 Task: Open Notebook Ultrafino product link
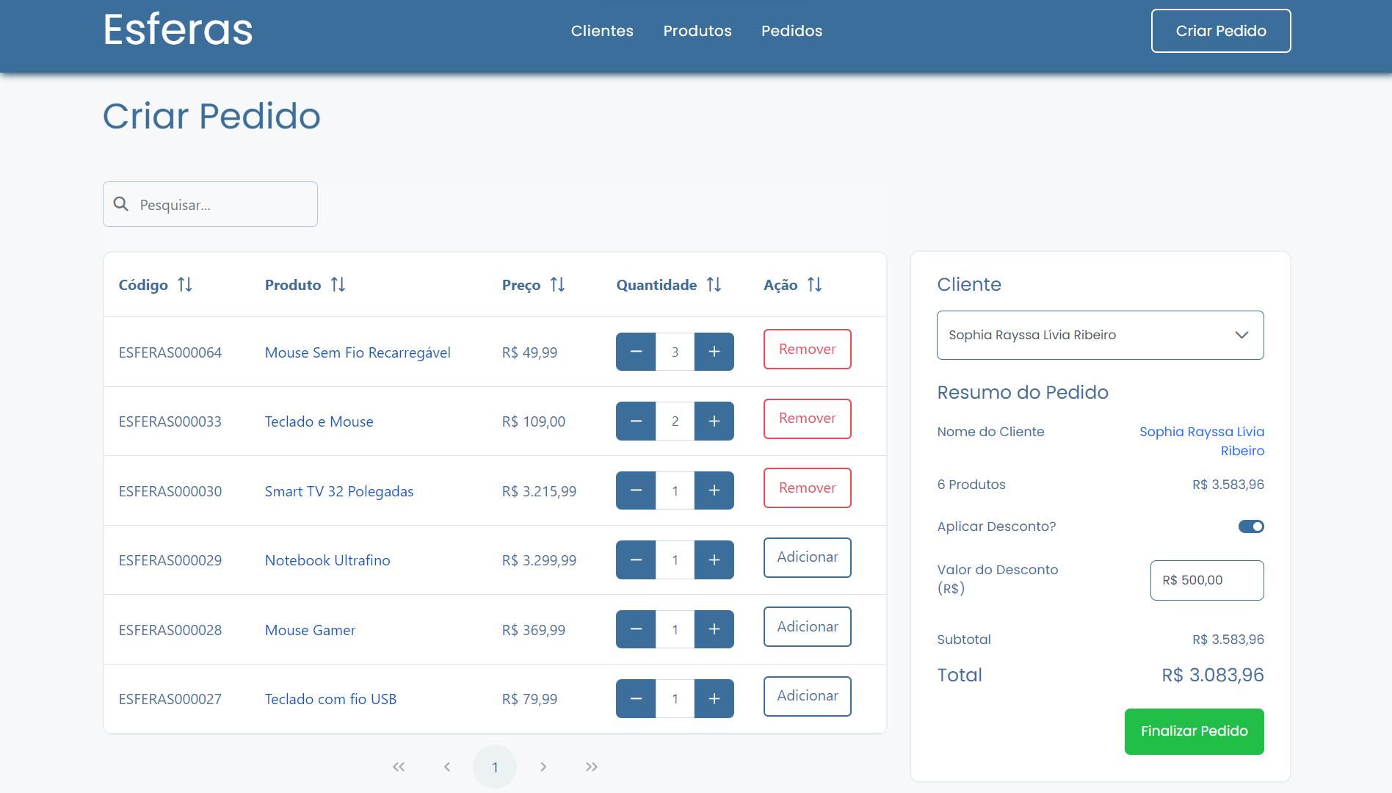click(x=327, y=560)
